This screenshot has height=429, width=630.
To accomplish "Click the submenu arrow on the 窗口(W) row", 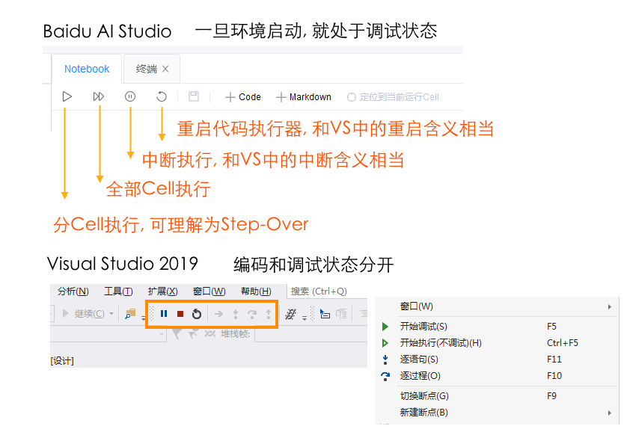I will point(610,307).
